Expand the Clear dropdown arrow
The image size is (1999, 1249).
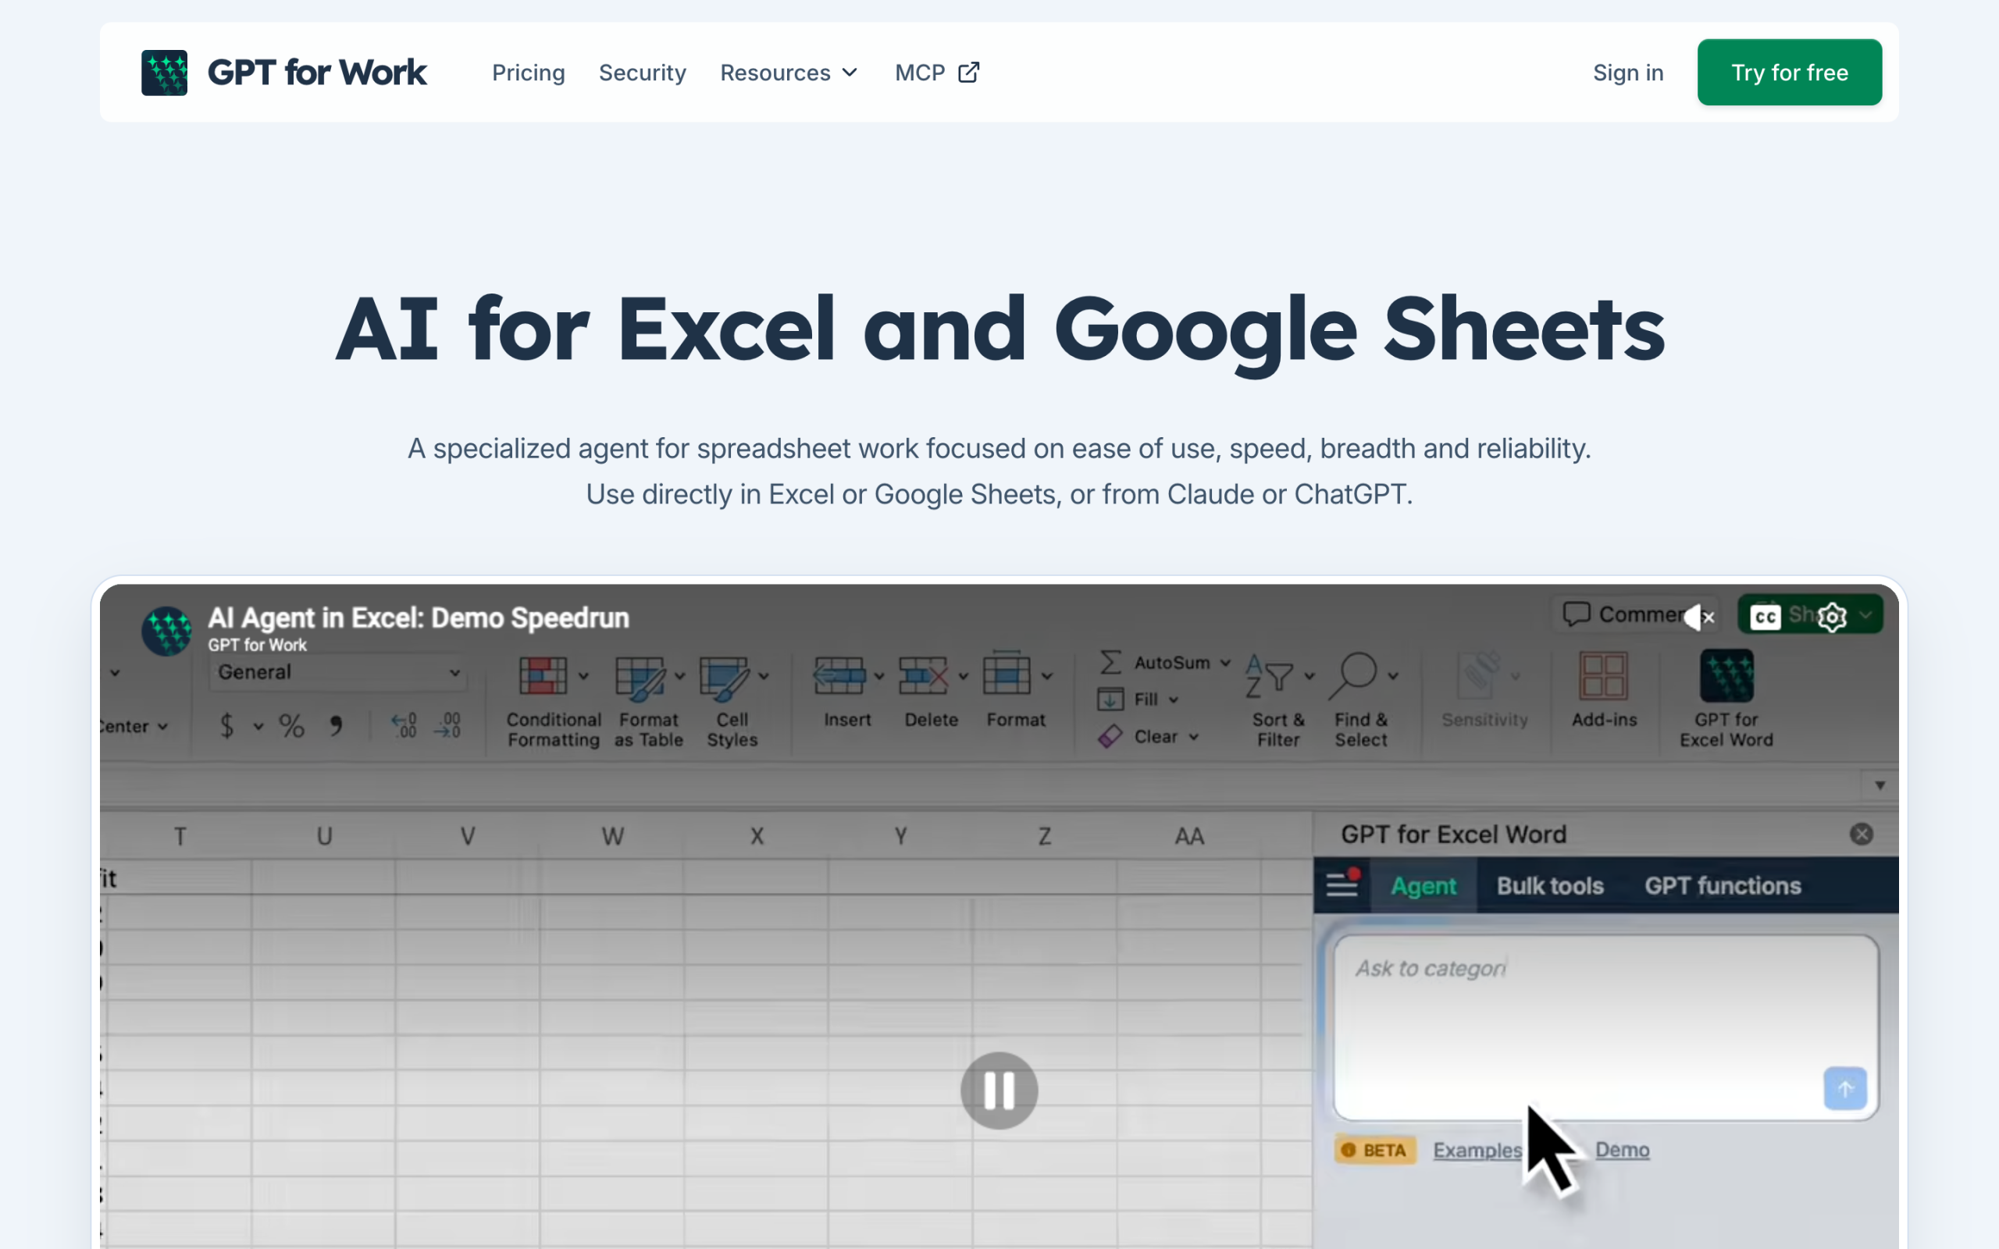tap(1195, 737)
